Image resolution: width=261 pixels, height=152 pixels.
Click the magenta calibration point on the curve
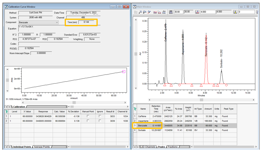coord(124,72)
